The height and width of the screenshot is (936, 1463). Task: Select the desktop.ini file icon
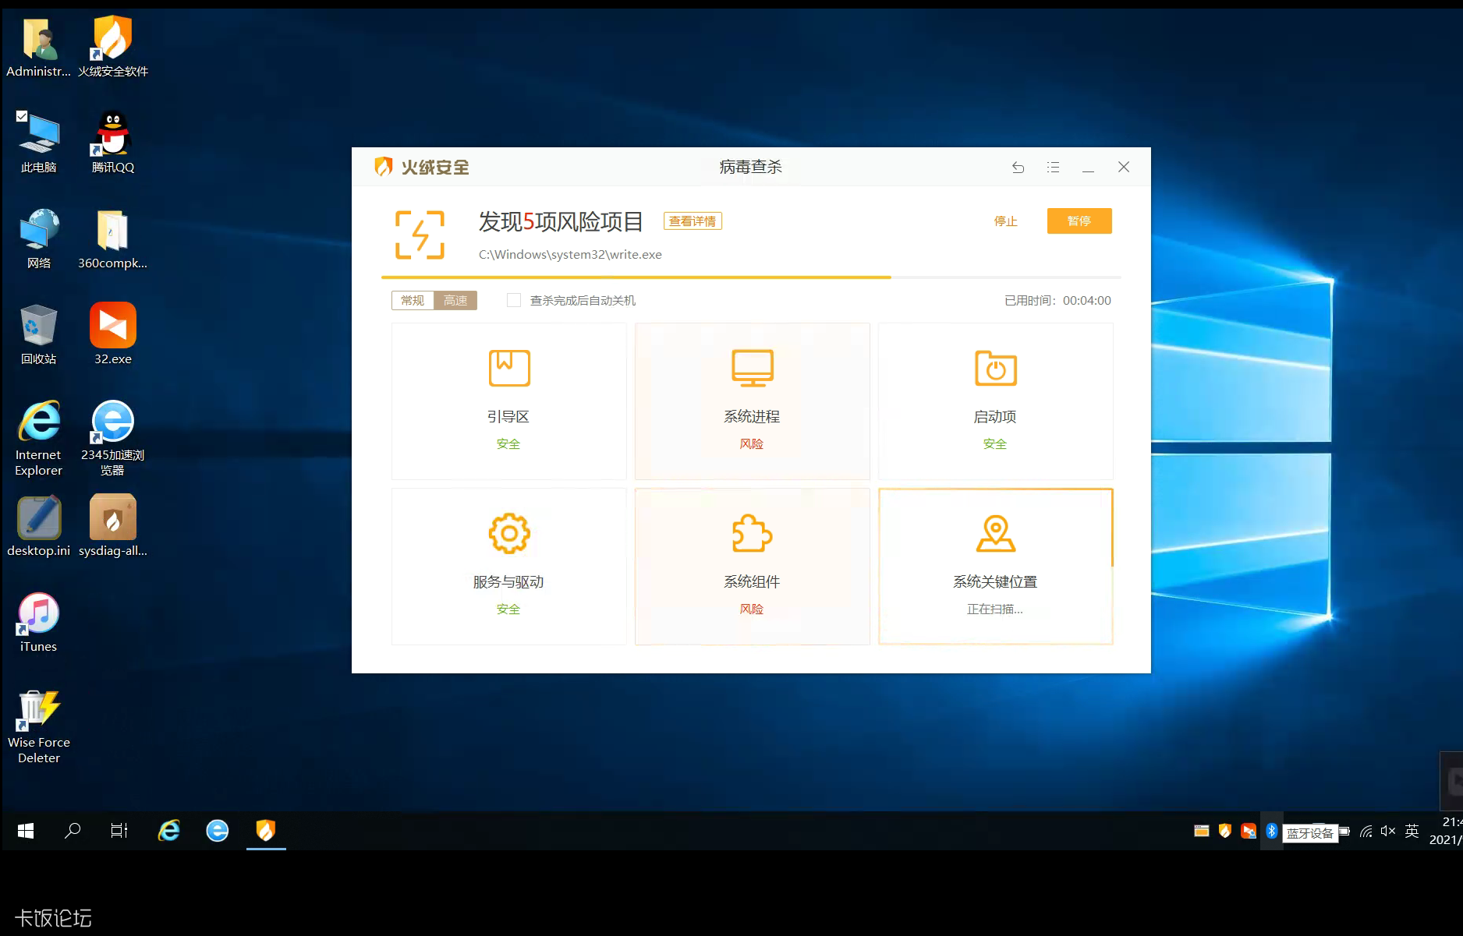(38, 526)
